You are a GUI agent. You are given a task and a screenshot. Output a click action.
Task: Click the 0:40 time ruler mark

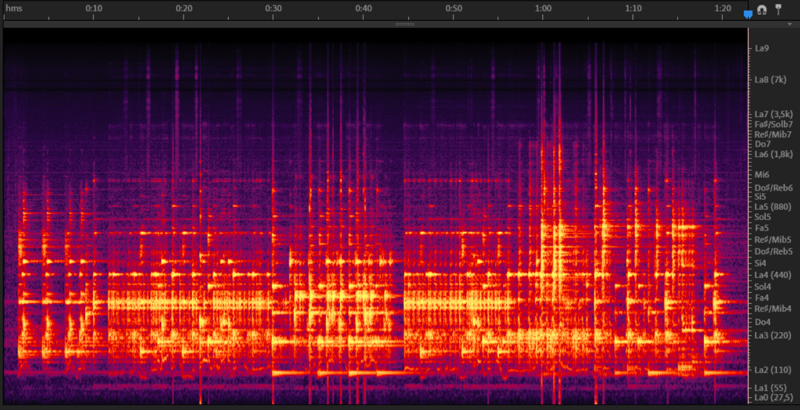pyautogui.click(x=363, y=9)
